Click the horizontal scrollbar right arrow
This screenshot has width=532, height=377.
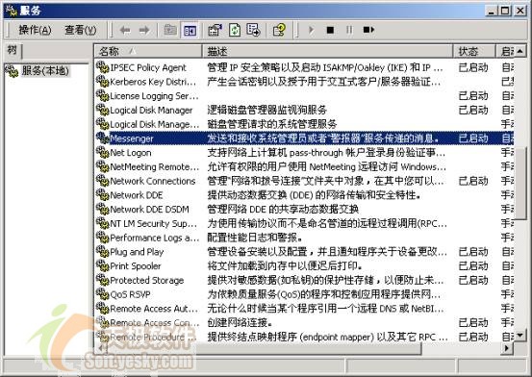point(508,348)
